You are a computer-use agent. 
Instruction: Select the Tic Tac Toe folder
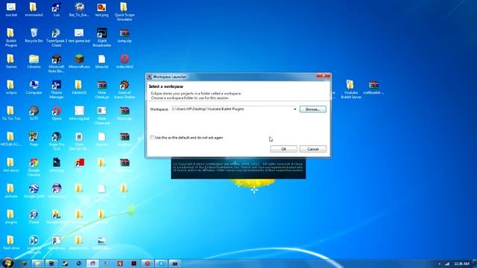tap(11, 113)
